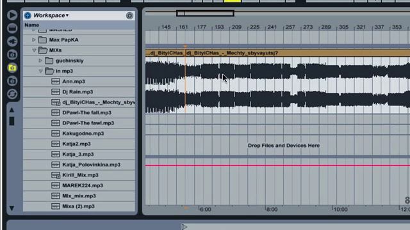
Task: Select dj_BityiCHas_-_Mechty file in browser
Action: pos(79,102)
